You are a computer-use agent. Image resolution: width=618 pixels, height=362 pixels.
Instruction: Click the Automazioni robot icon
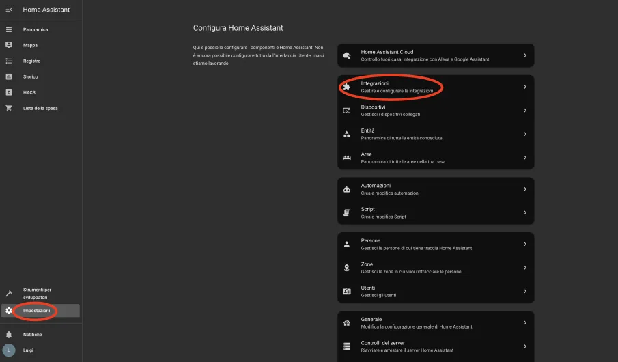pos(346,189)
